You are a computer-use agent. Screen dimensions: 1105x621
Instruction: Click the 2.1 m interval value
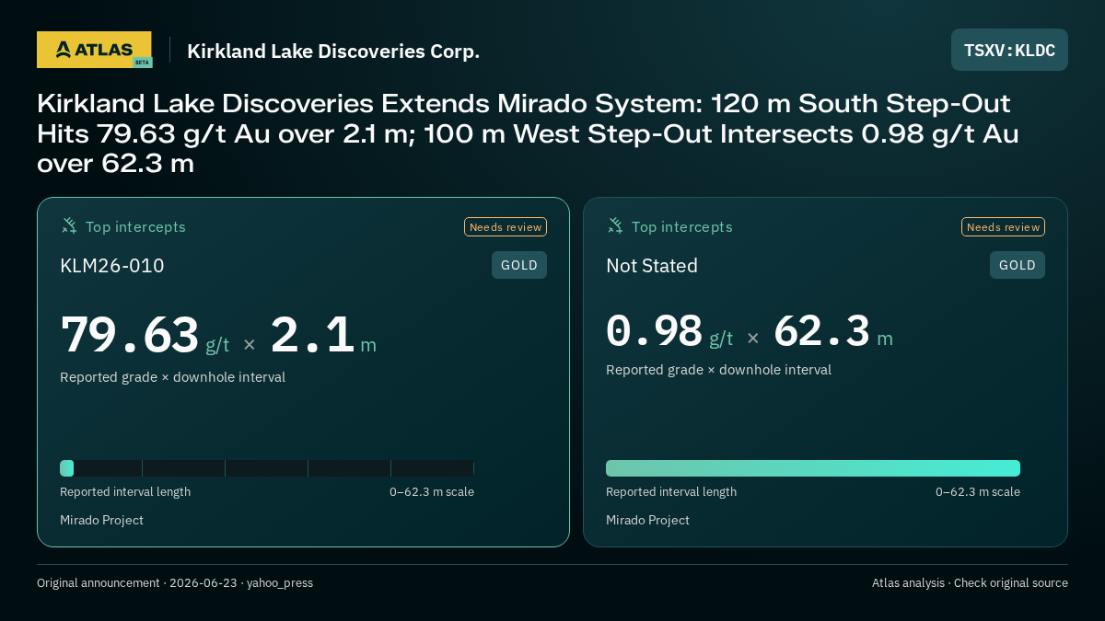click(323, 336)
